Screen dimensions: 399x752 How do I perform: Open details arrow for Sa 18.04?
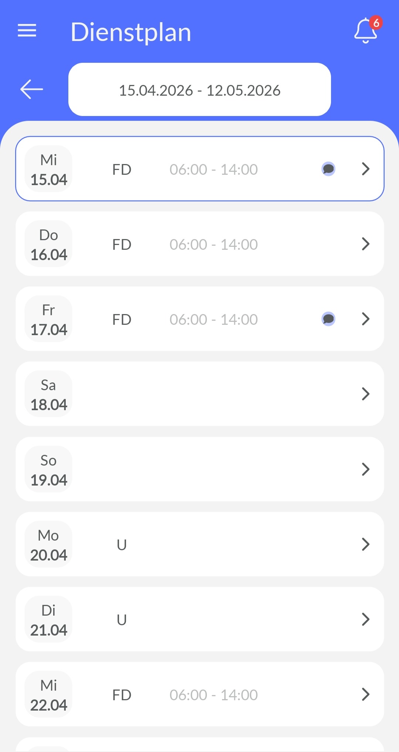tap(365, 394)
